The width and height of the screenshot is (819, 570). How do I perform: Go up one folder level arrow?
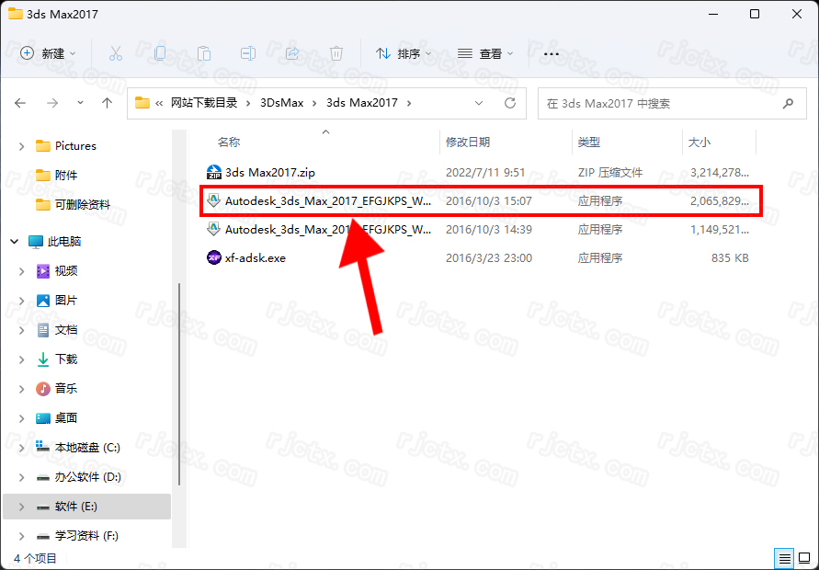107,103
